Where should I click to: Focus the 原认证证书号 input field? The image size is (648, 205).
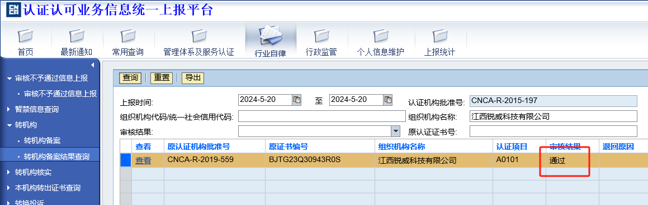click(x=554, y=131)
